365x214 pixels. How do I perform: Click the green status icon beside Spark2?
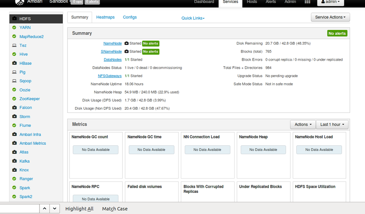pyautogui.click(x=14, y=196)
